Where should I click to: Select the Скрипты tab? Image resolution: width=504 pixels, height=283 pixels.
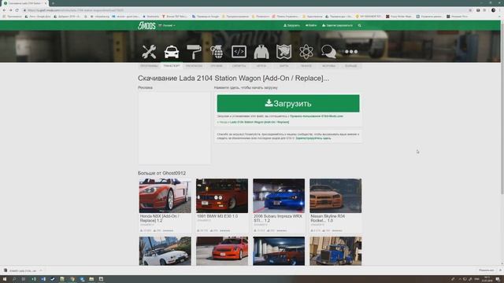click(x=239, y=66)
